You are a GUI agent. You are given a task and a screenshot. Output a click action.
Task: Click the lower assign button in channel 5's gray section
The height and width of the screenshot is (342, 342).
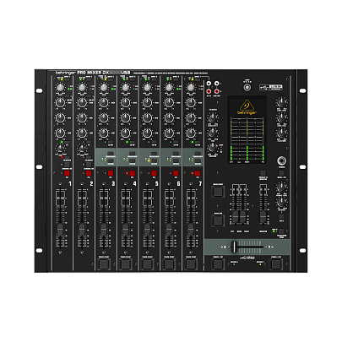point(155,160)
